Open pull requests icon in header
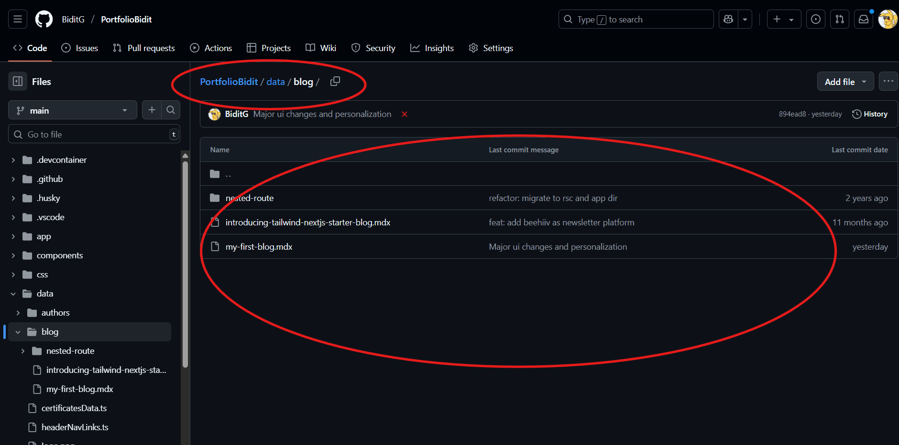The height and width of the screenshot is (445, 899). pyautogui.click(x=840, y=19)
